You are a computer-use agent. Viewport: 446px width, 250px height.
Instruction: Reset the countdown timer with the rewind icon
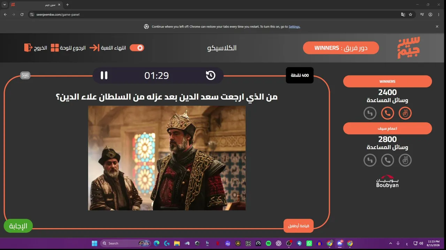coord(210,75)
